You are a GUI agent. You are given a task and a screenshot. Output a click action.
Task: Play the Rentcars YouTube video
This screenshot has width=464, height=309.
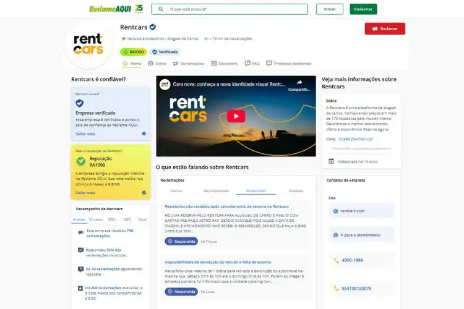tap(236, 116)
